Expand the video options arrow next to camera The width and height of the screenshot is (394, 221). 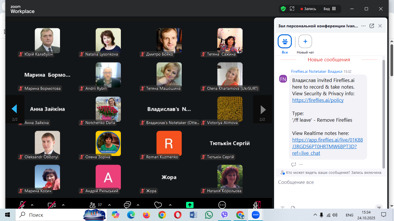63,205
